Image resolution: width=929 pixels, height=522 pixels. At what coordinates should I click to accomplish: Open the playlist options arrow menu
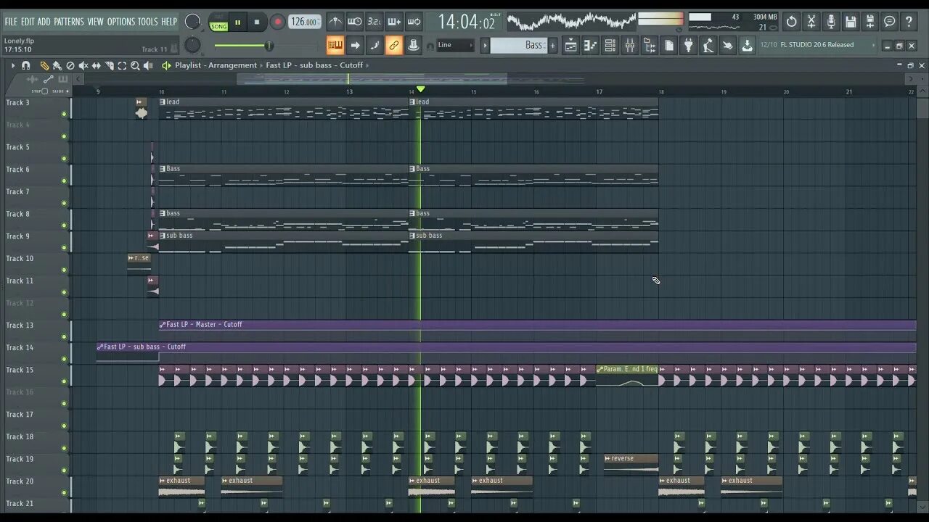[12, 65]
